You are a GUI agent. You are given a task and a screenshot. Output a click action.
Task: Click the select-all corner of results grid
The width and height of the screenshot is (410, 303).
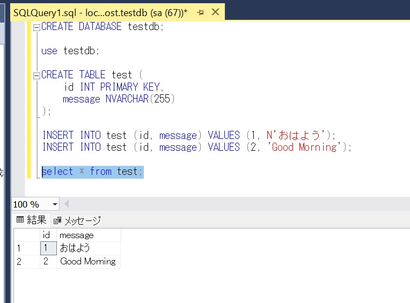point(27,235)
